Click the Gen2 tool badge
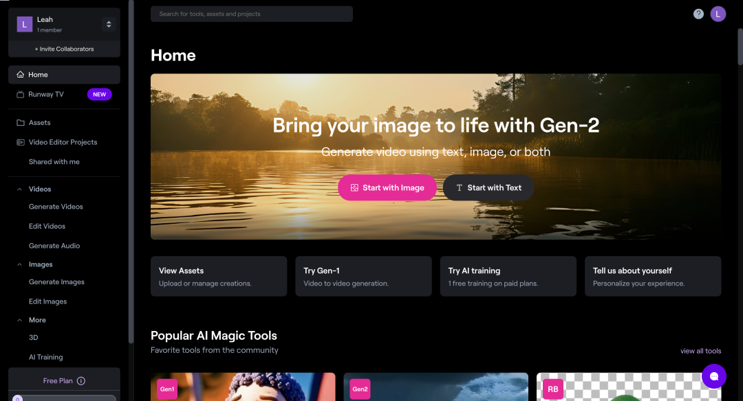The image size is (743, 401). 360,389
